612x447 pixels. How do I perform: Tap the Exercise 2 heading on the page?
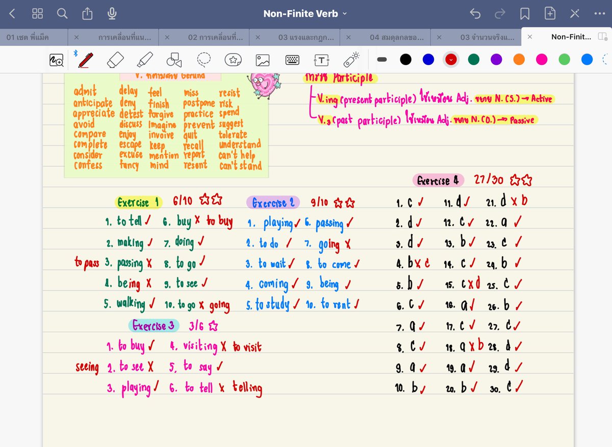point(273,203)
